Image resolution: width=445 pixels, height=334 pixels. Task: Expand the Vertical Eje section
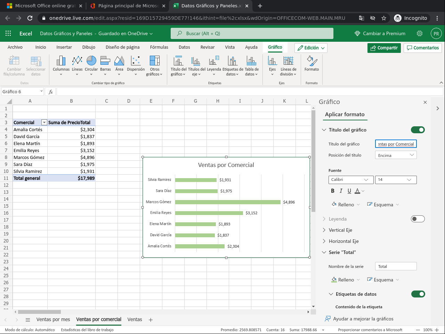(340, 230)
